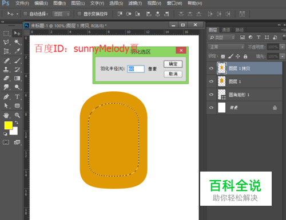Select the History Brush tool
This screenshot has width=286, height=220.
17,70
